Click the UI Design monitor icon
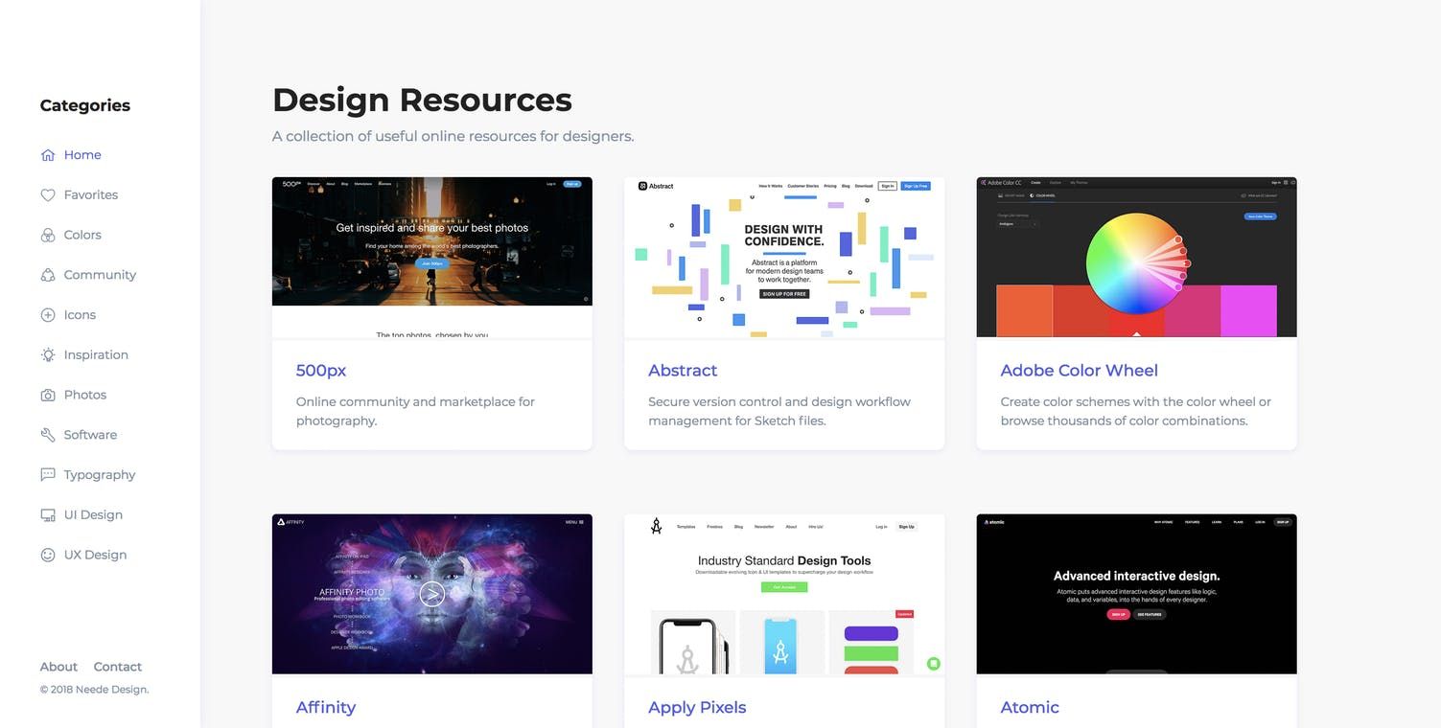 click(47, 514)
